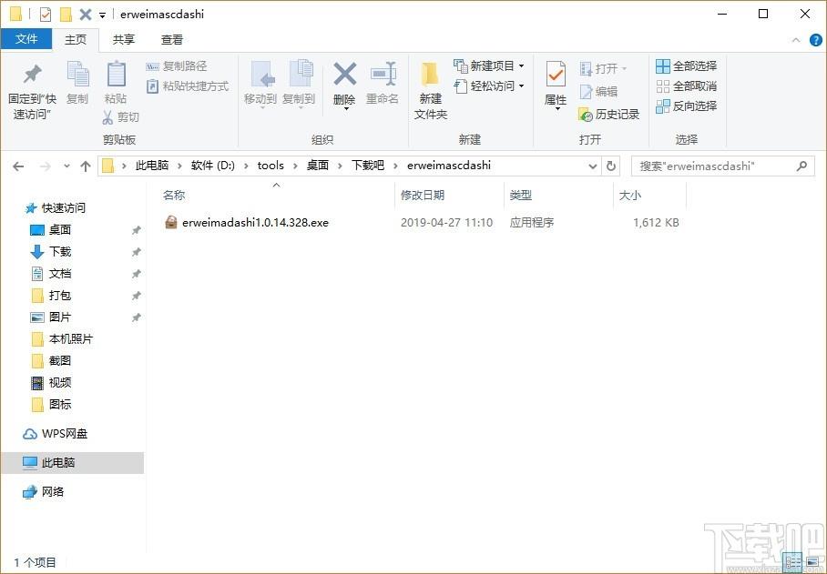The height and width of the screenshot is (574, 827).
Task: Click the Delete X icon
Action: coord(344,74)
